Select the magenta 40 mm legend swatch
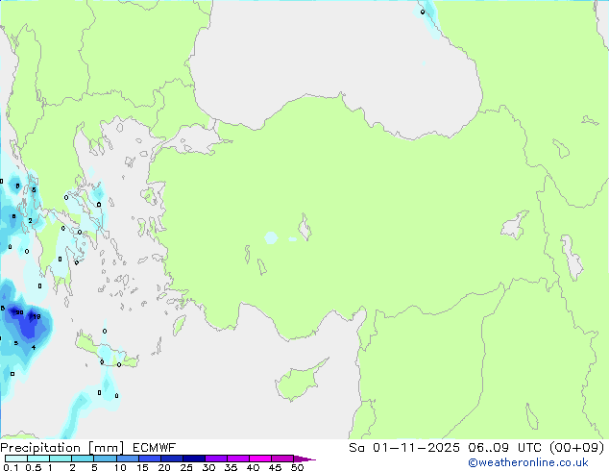609x471 pixels. pyautogui.click(x=260, y=459)
